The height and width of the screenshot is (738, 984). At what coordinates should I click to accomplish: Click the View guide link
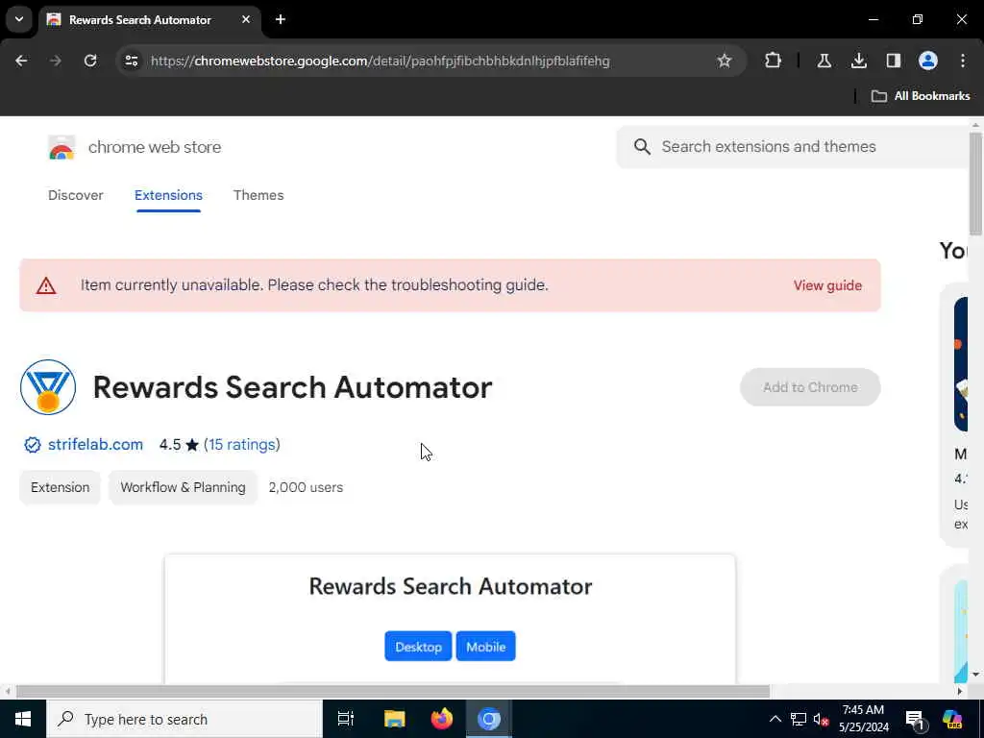(x=827, y=285)
